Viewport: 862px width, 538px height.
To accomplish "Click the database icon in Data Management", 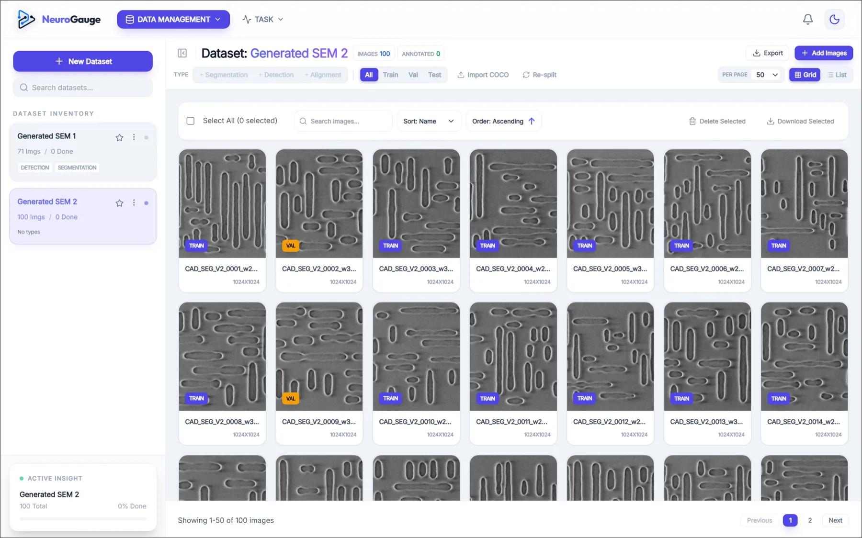I will [129, 20].
